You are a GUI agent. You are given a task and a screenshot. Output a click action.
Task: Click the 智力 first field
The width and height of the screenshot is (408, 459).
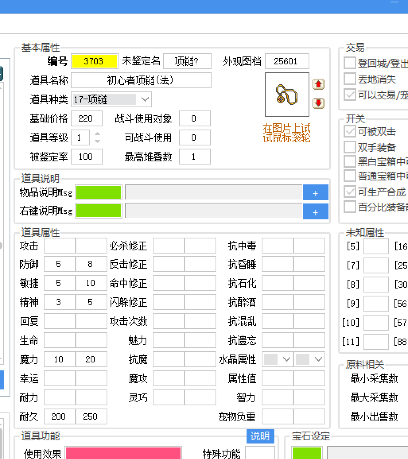(278, 397)
